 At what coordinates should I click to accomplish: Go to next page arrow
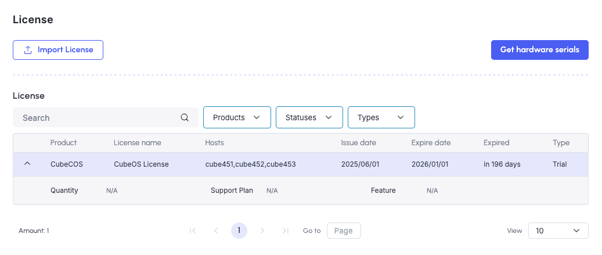pyautogui.click(x=262, y=231)
